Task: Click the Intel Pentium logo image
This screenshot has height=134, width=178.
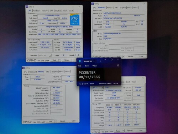Action: (75, 20)
